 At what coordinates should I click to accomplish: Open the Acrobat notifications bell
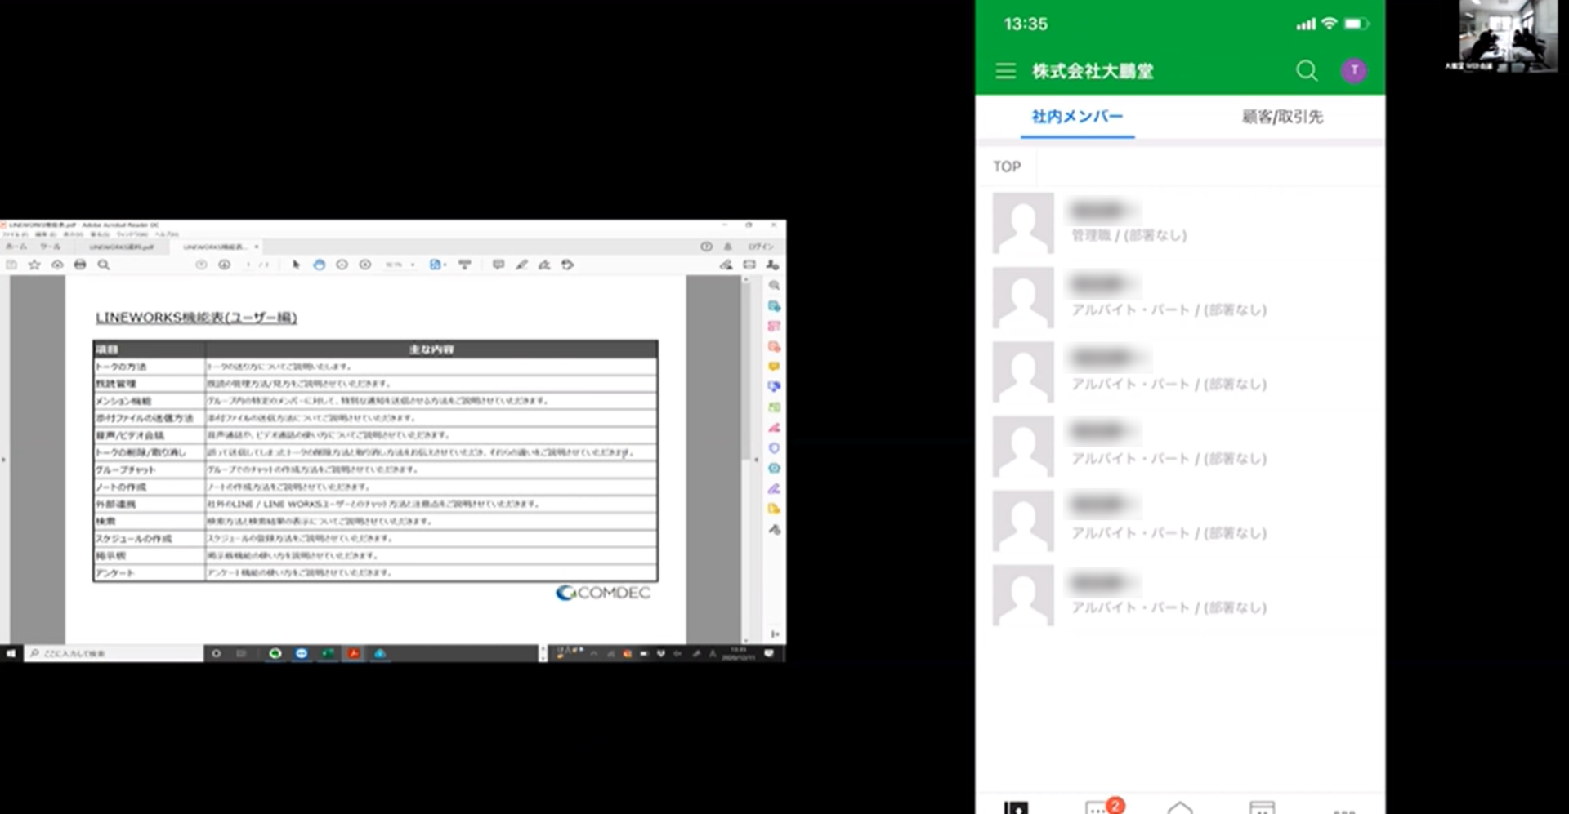click(x=728, y=247)
